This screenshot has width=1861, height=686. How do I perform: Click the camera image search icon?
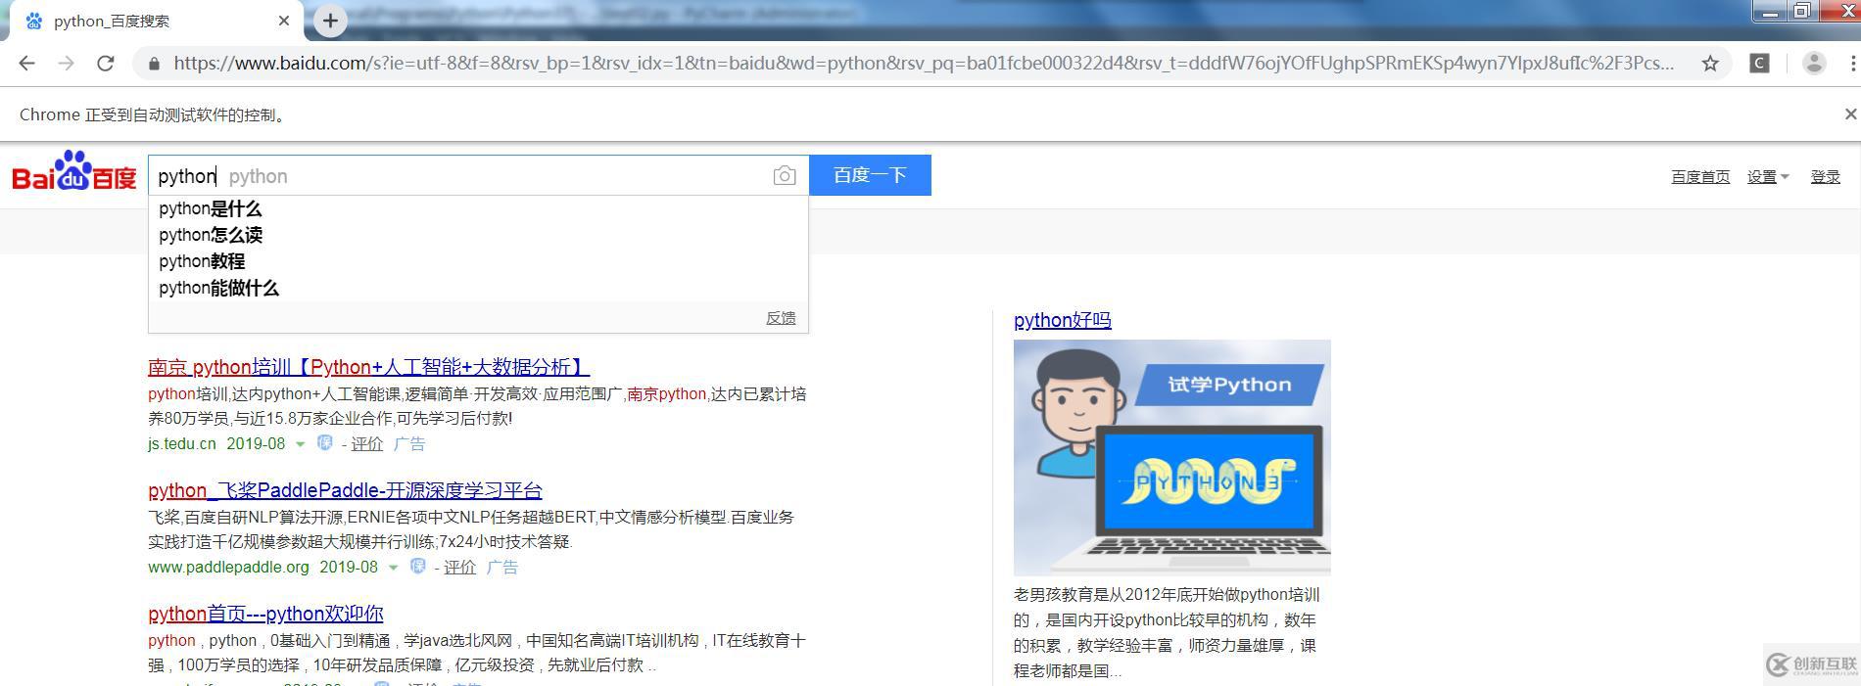(784, 175)
